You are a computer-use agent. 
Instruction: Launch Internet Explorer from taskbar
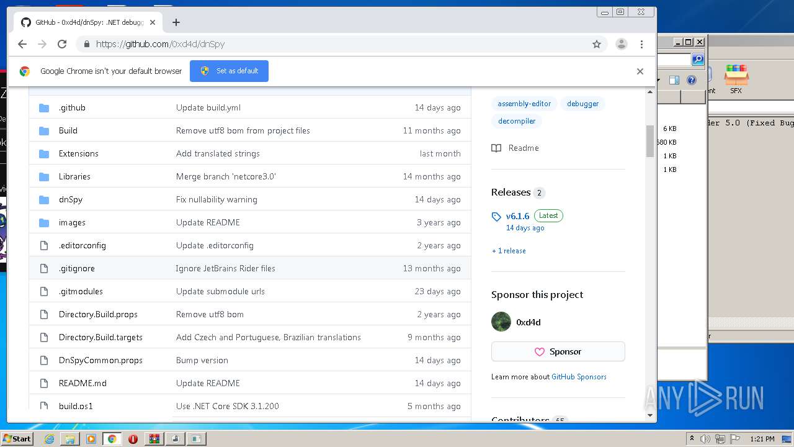pyautogui.click(x=49, y=439)
